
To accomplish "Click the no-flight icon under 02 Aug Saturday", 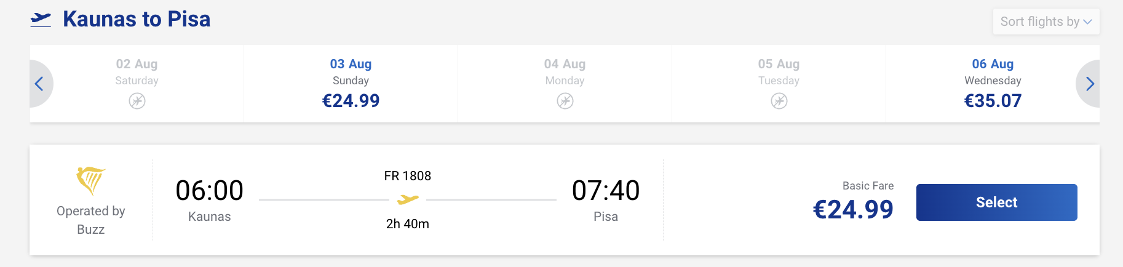I will 137,101.
